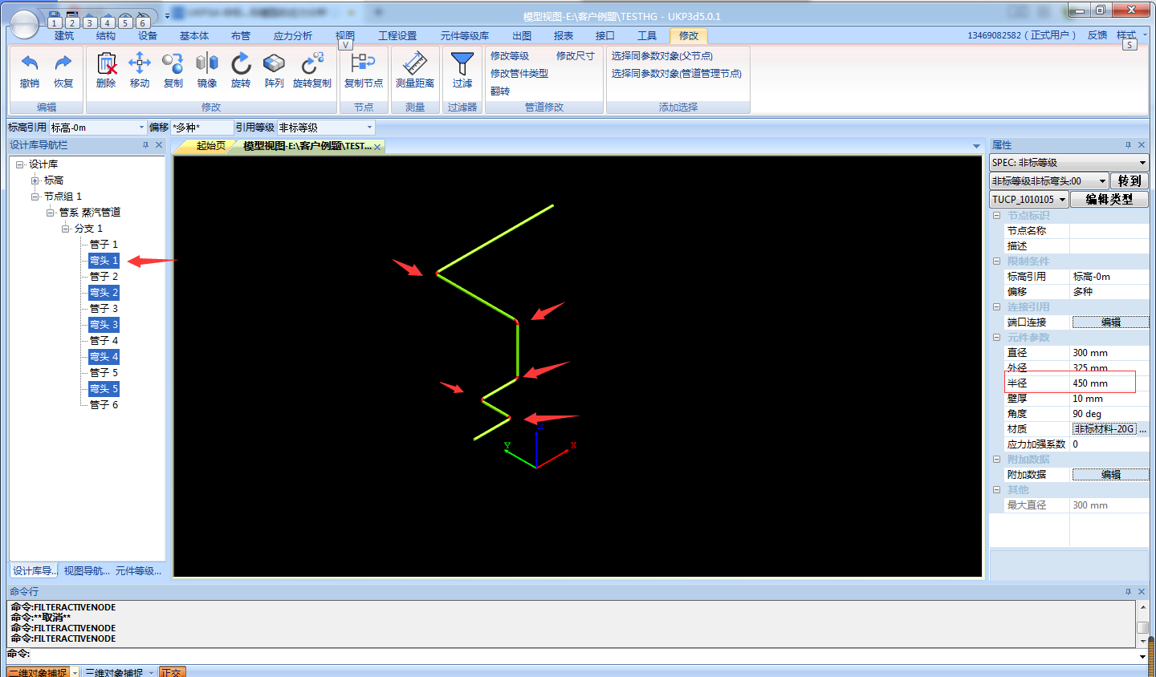Viewport: 1156px width, 677px height.
Task: Switch to the 起始页 document tab
Action: coord(210,146)
